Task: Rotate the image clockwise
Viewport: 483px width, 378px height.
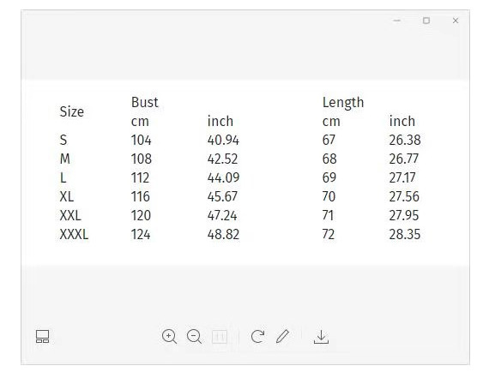Action: point(257,337)
